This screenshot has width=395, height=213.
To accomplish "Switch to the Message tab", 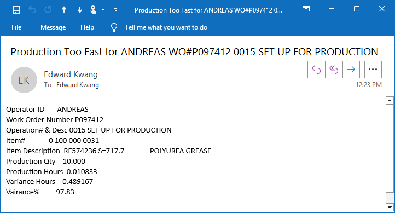I will tap(53, 27).
